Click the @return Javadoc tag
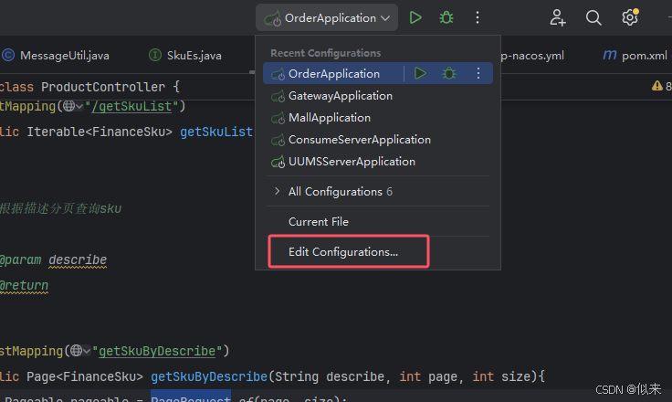This screenshot has width=672, height=402. point(24,285)
